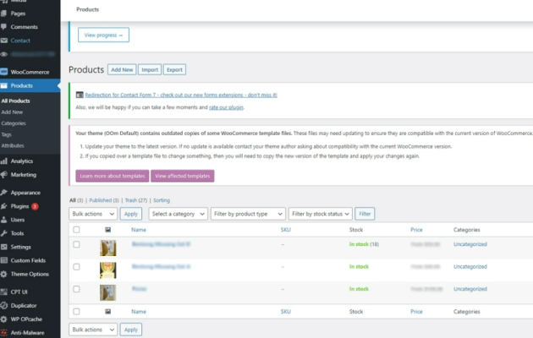Screen dimensions: 533x338
Task: Click the Comments speech bubble icon
Action: pyautogui.click(x=3, y=26)
